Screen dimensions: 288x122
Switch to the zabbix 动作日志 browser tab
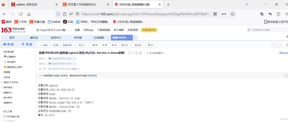click(x=34, y=5)
